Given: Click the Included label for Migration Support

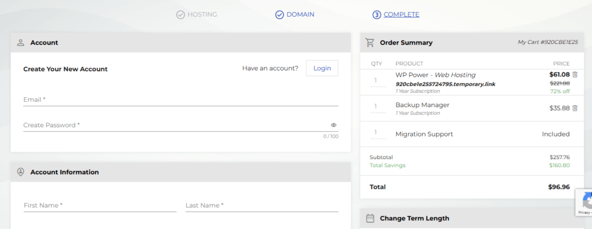Looking at the screenshot, I should 556,134.
